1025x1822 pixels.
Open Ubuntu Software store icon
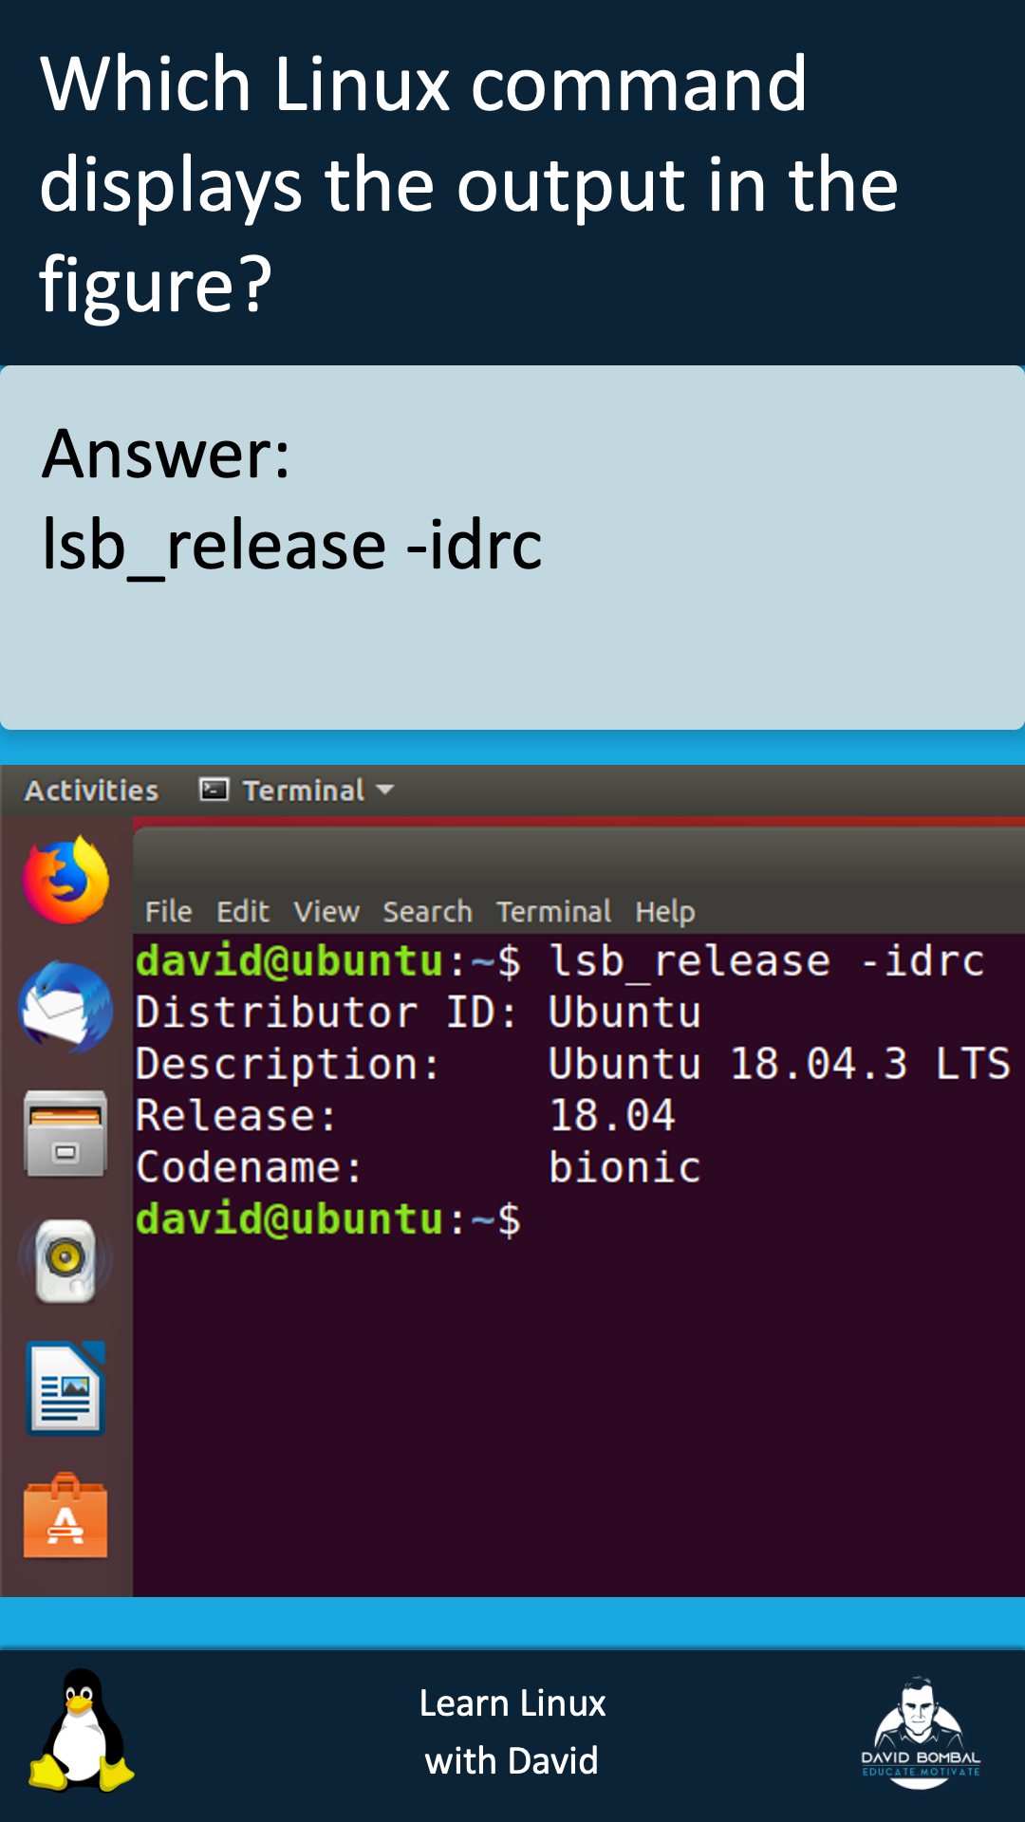click(65, 1515)
